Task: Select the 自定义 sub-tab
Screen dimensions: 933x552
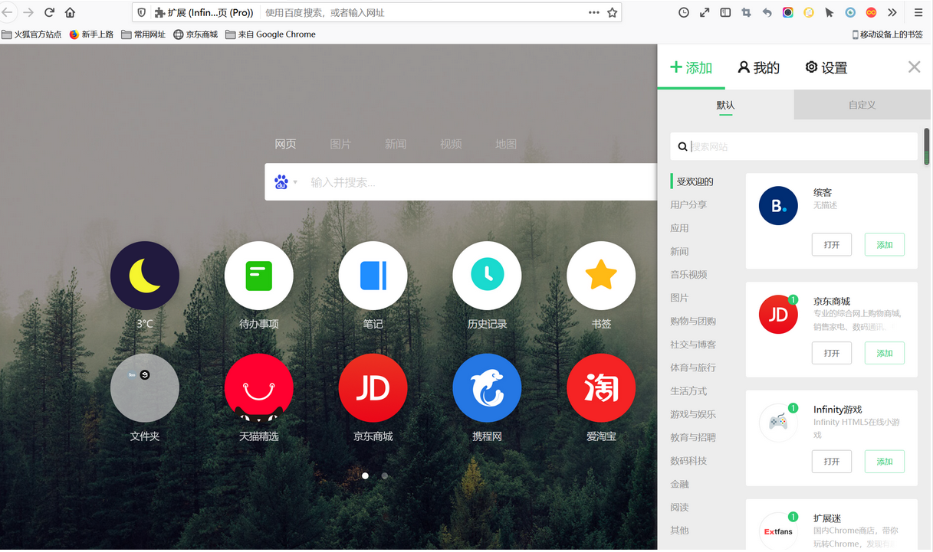Action: tap(862, 105)
